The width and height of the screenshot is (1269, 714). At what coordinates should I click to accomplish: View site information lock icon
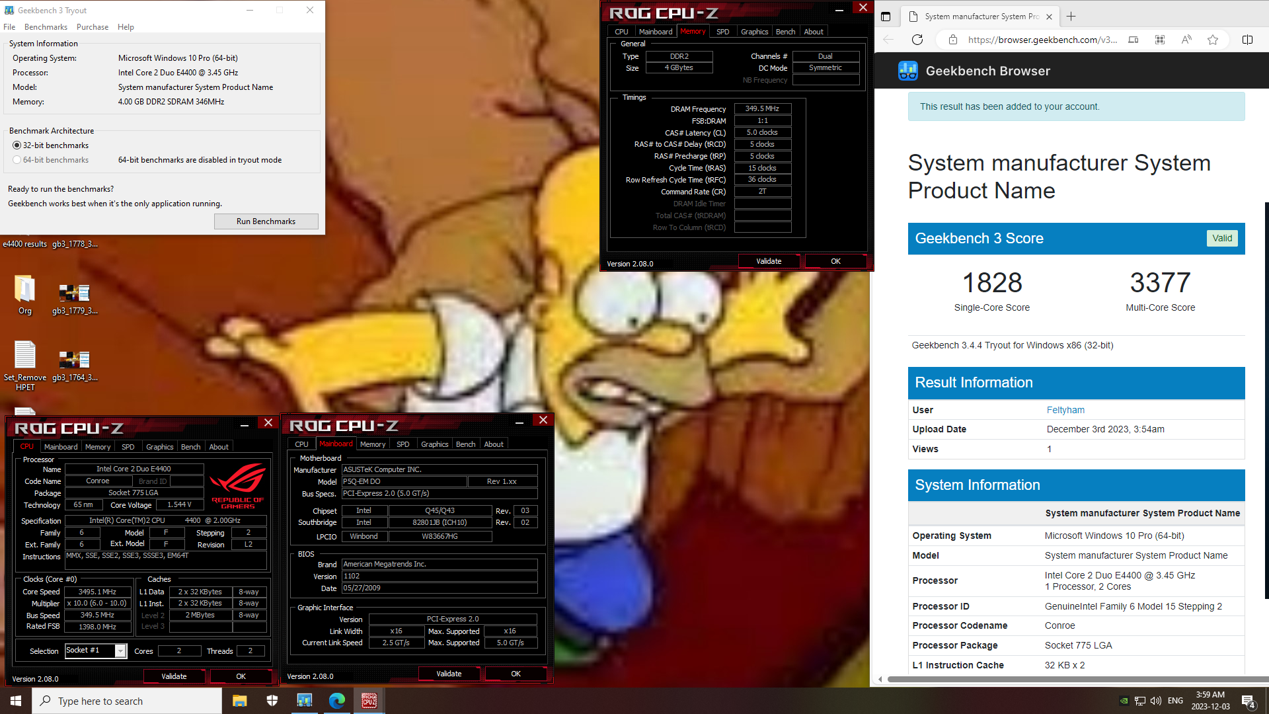coord(952,40)
